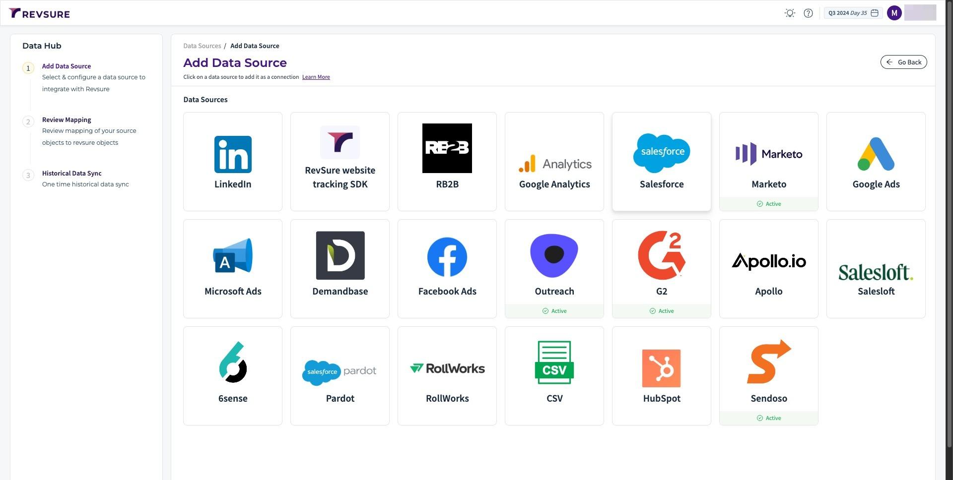Open the help question mark icon

pos(808,13)
